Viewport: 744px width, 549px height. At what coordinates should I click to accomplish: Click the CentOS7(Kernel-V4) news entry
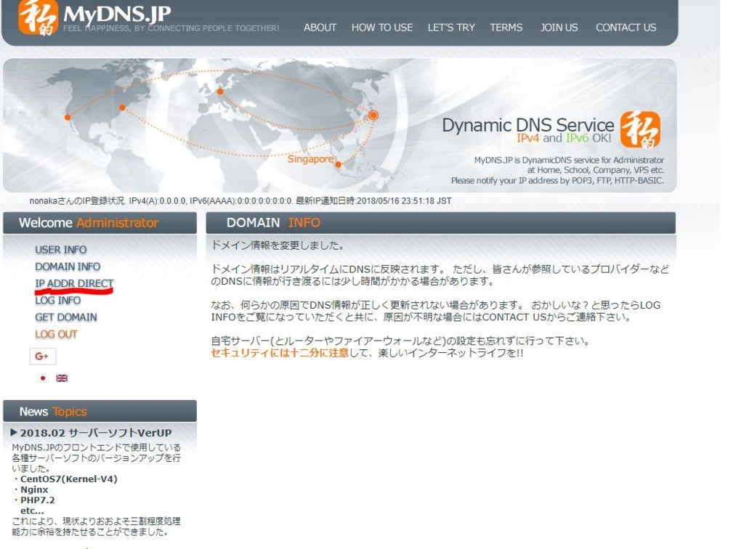[x=68, y=479]
